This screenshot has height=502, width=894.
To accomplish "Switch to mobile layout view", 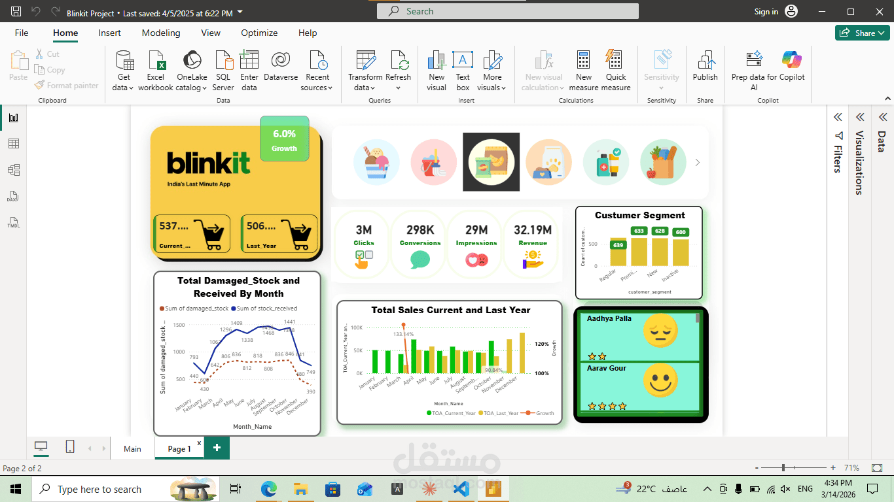I will point(70,447).
